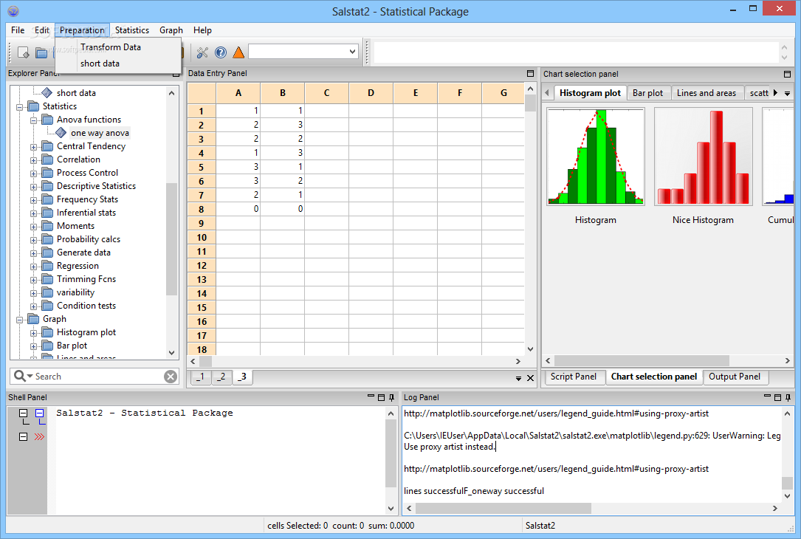801x539 pixels.
Task: Click the magnifier icon in Search box
Action: click(x=19, y=376)
